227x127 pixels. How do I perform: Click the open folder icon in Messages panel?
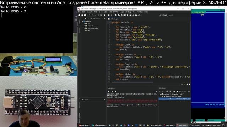pyautogui.click(x=116, y=91)
